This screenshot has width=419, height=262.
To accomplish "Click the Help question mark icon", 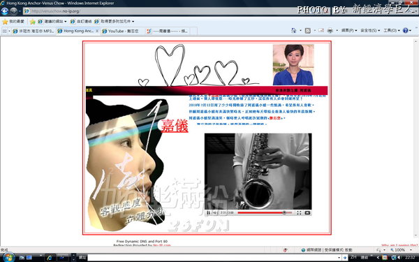I will click(x=405, y=31).
